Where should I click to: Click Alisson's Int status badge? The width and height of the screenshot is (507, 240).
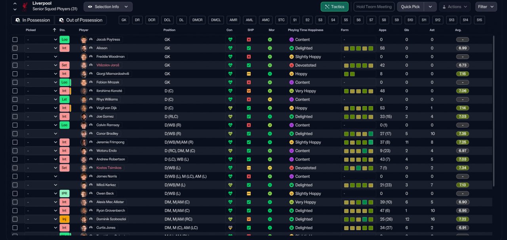64,48
